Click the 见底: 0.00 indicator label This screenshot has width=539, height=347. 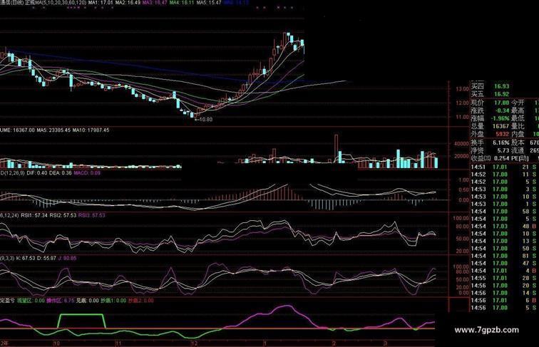87,301
